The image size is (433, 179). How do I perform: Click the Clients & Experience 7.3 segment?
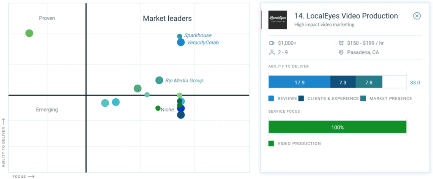click(343, 82)
